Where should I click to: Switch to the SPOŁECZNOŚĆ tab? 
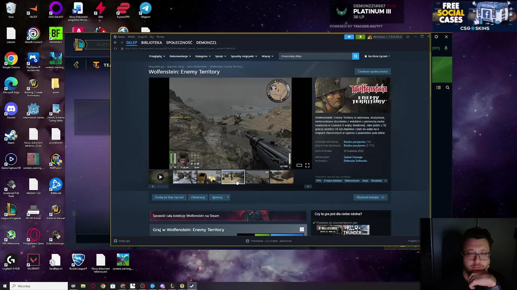click(x=179, y=43)
